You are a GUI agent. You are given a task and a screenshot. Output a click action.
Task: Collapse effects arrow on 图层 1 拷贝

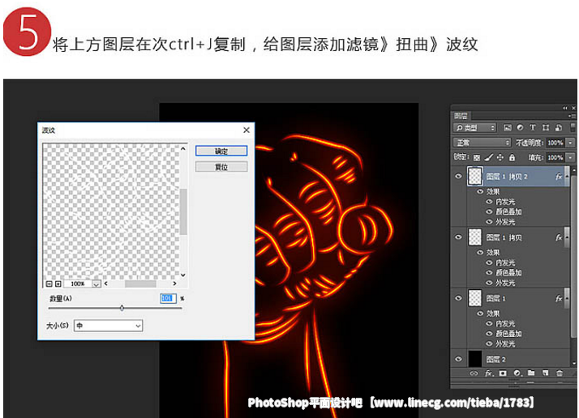tap(567, 237)
